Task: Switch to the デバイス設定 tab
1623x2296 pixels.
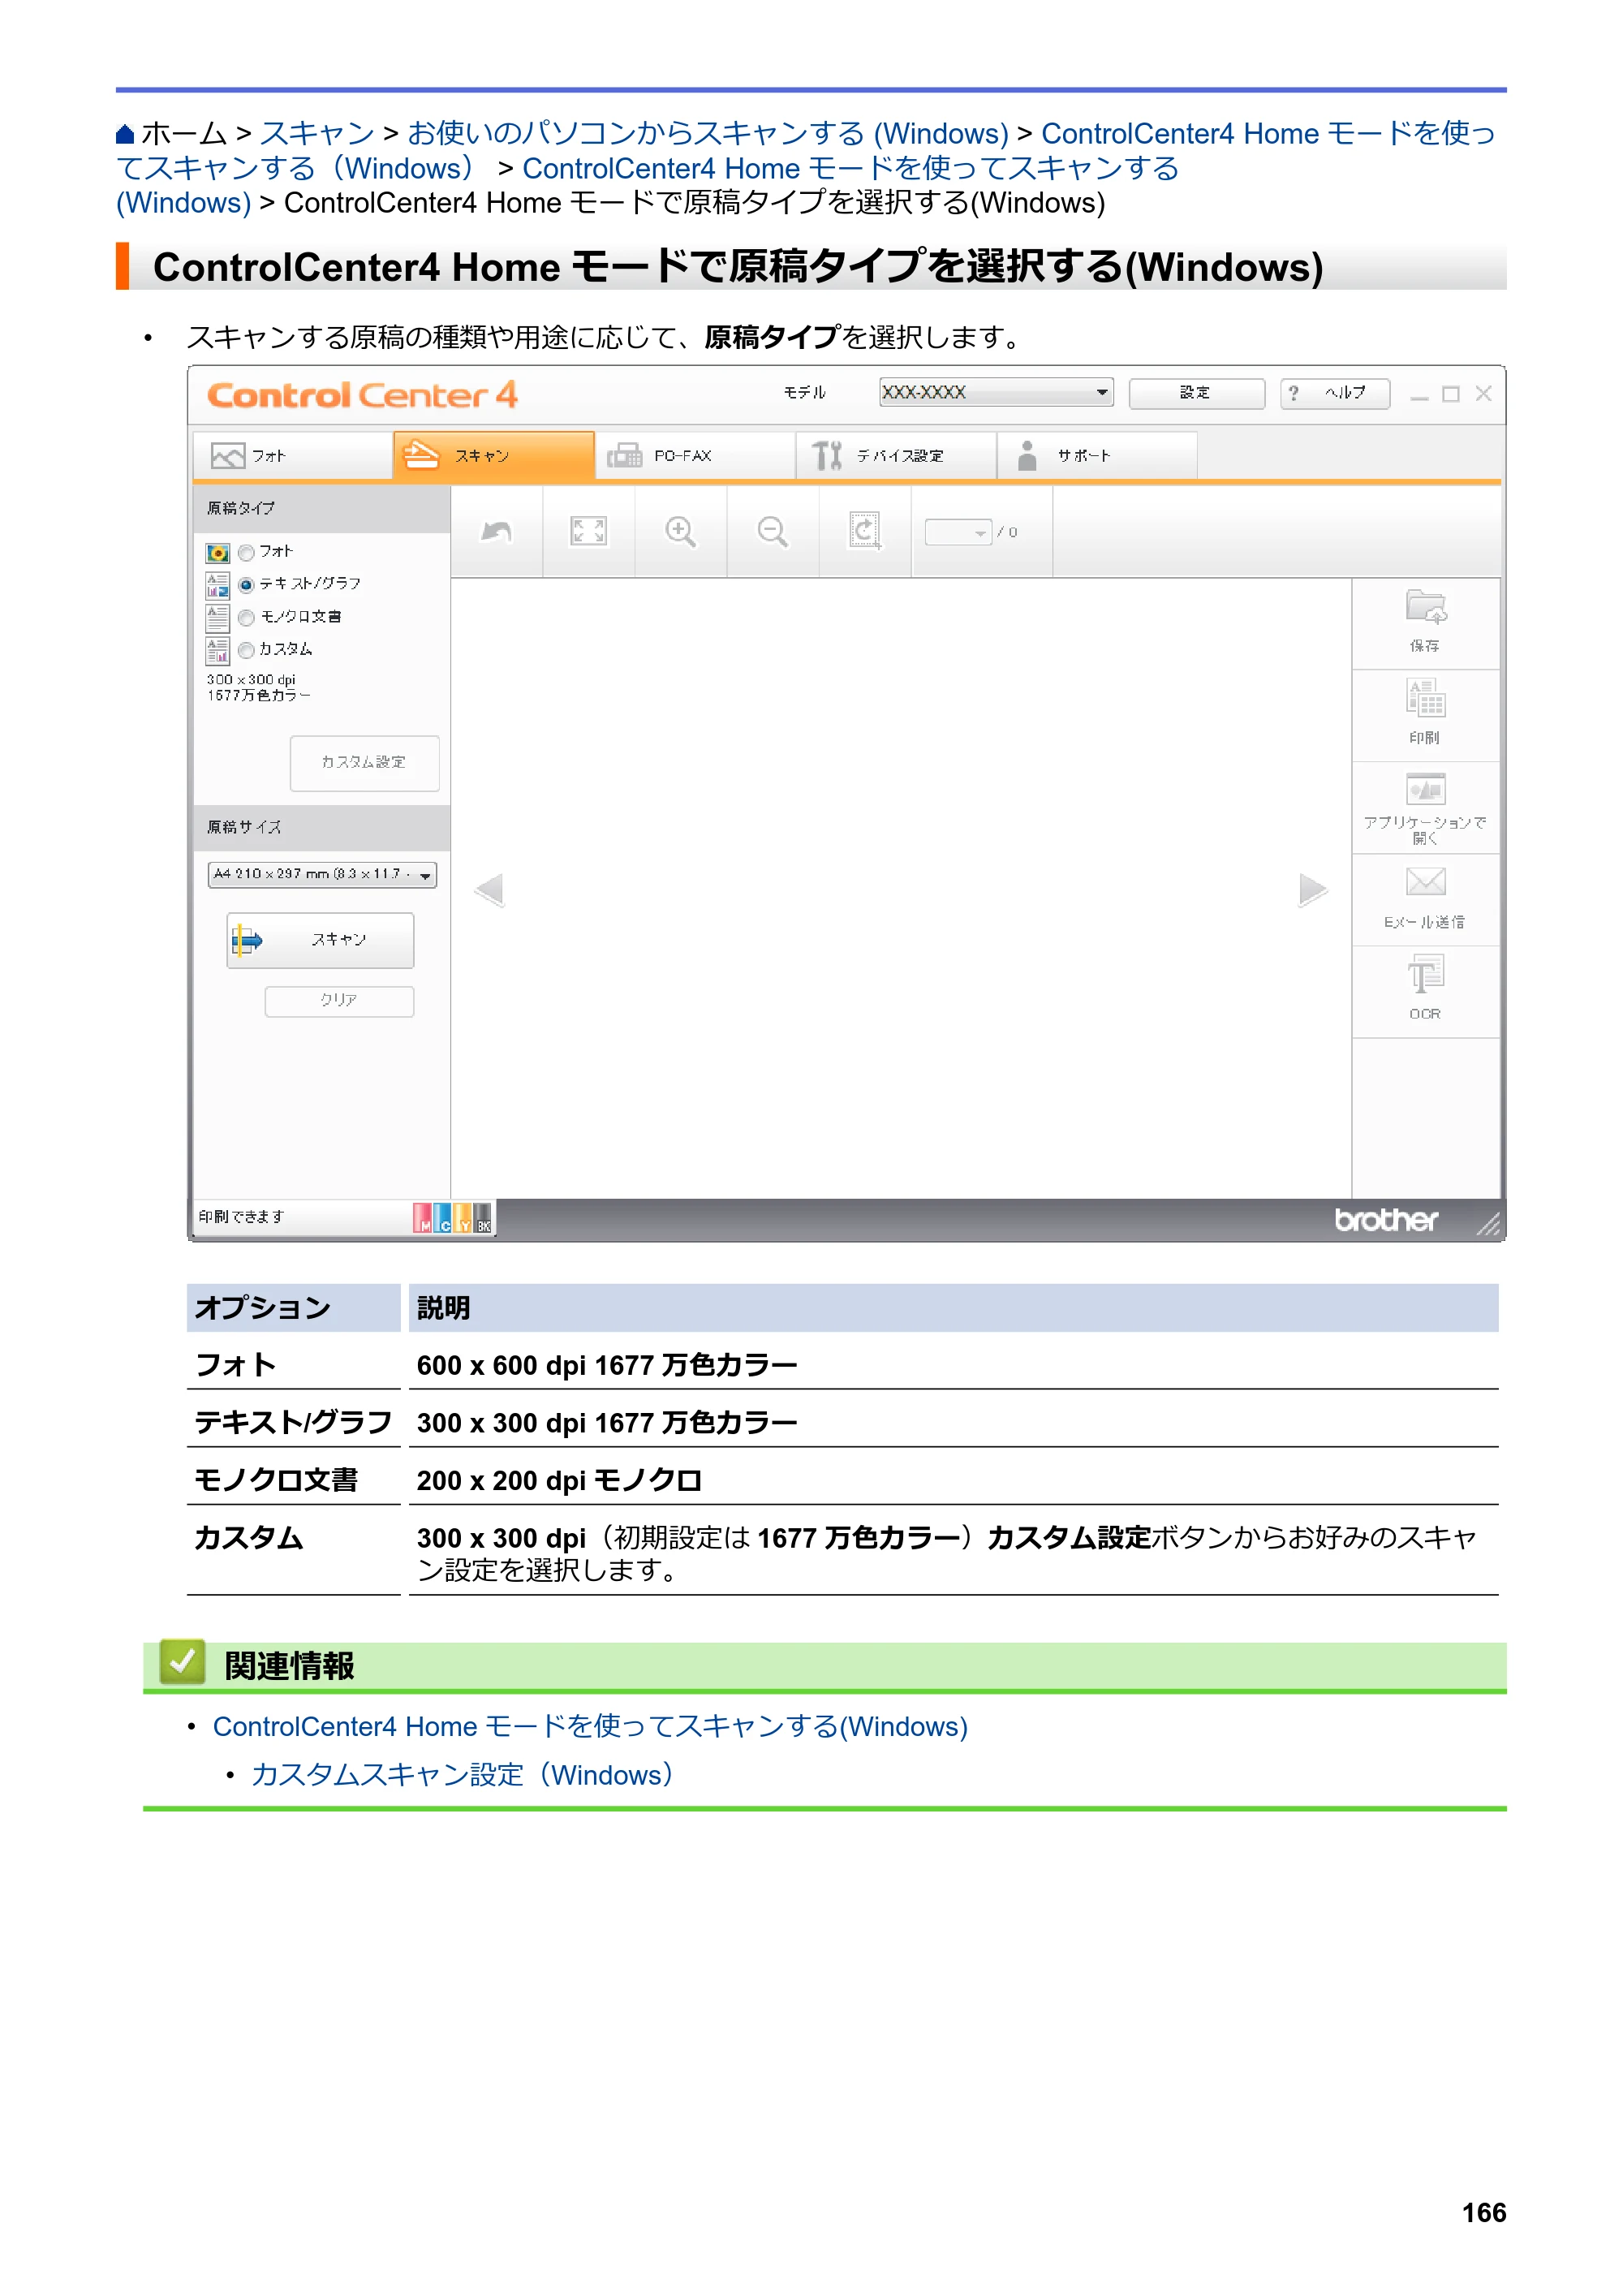Action: pos(896,456)
